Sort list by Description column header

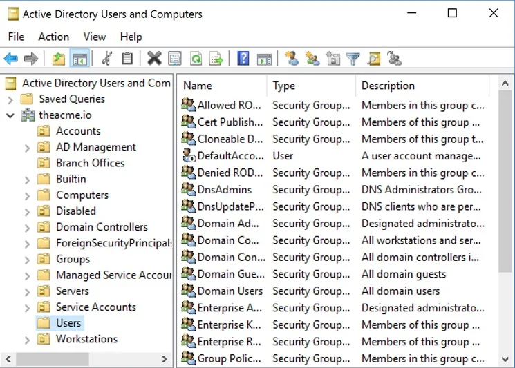point(422,86)
